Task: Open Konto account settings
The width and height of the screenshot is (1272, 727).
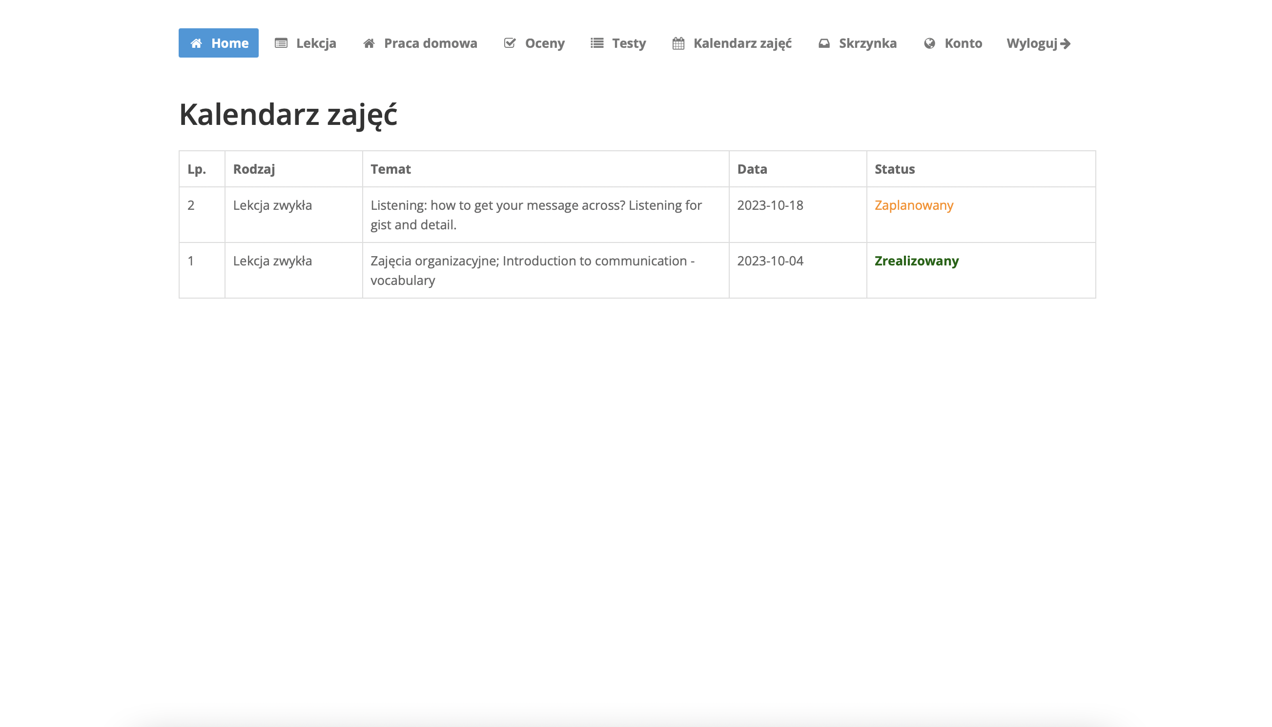Action: pos(963,43)
